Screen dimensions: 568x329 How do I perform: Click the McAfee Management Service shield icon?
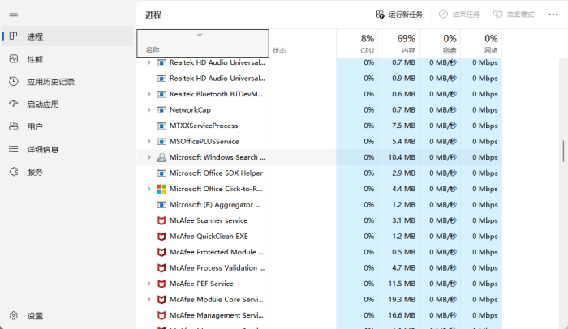161,315
